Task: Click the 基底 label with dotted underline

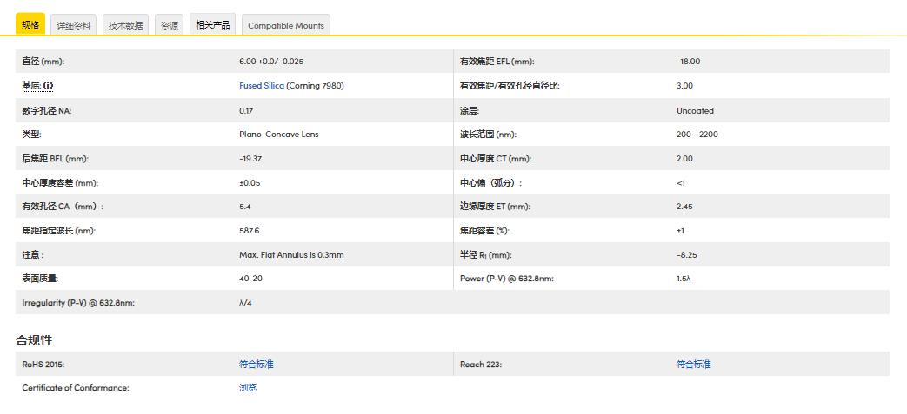Action: point(31,86)
